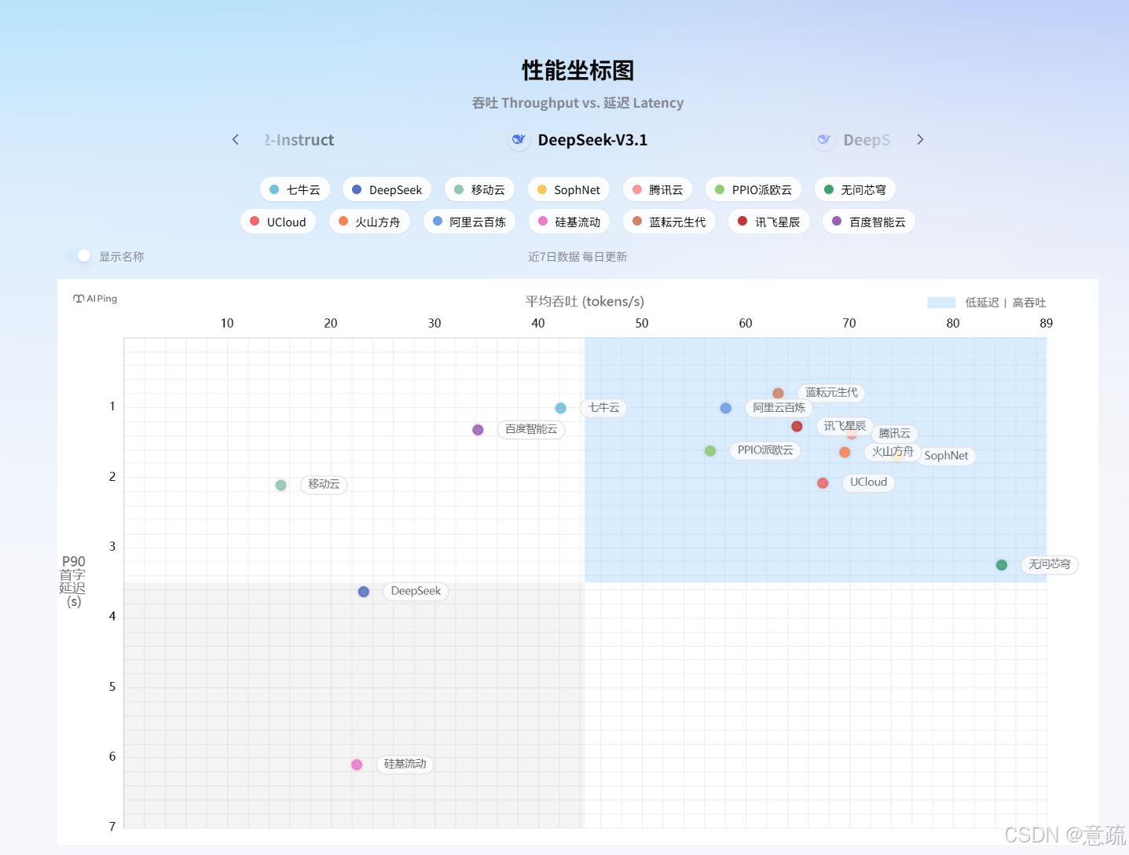Click the 蓝耘元生代 chart label
The image size is (1129, 855).
click(831, 392)
